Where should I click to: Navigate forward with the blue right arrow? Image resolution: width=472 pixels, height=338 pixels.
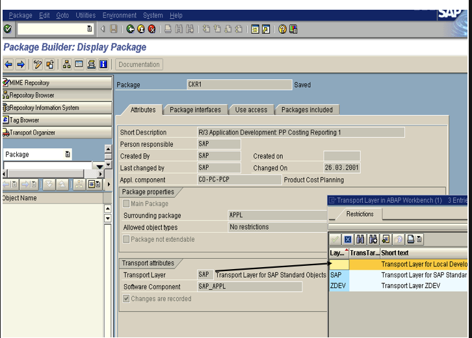pos(20,64)
